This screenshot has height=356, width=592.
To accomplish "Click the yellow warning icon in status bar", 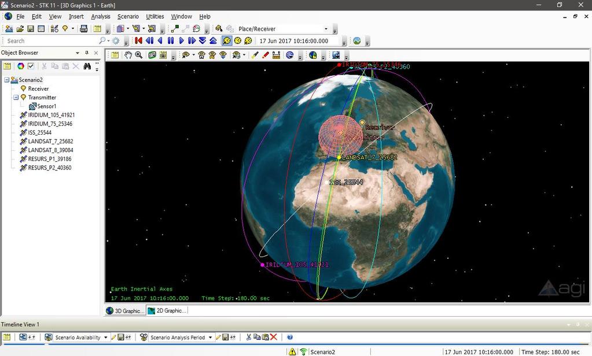I will [x=292, y=352].
